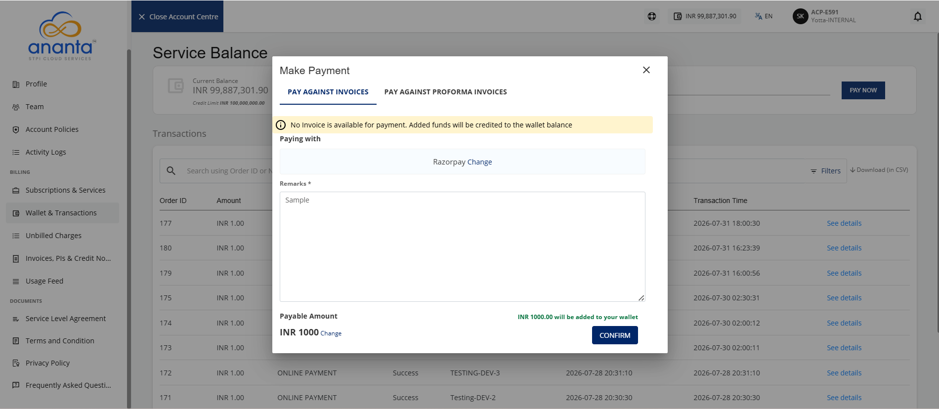The image size is (939, 409).
Task: Open Privacy Policy document
Action: click(62, 363)
